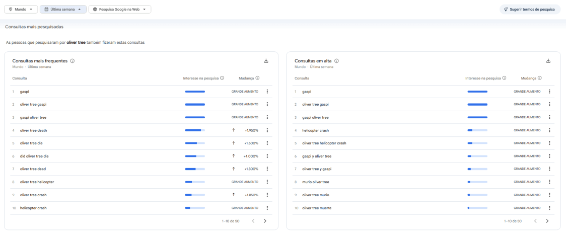Open query oliver tree dead
This screenshot has height=240, width=566.
(x=33, y=169)
